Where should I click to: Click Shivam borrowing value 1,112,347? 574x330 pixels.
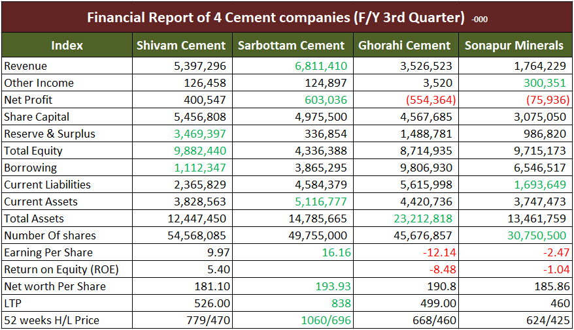point(200,168)
